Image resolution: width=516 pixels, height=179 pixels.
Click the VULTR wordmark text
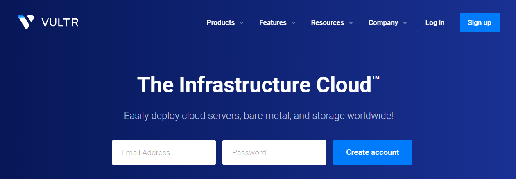click(60, 22)
